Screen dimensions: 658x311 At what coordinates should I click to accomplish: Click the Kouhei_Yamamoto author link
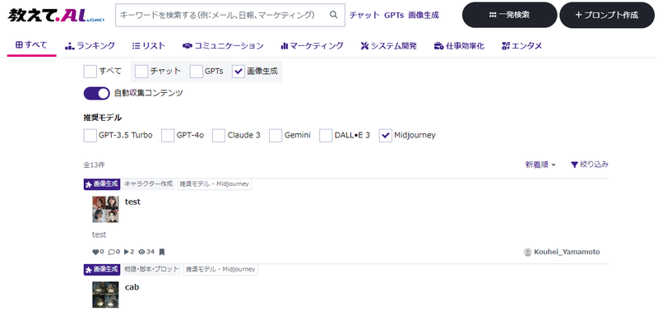pyautogui.click(x=567, y=252)
